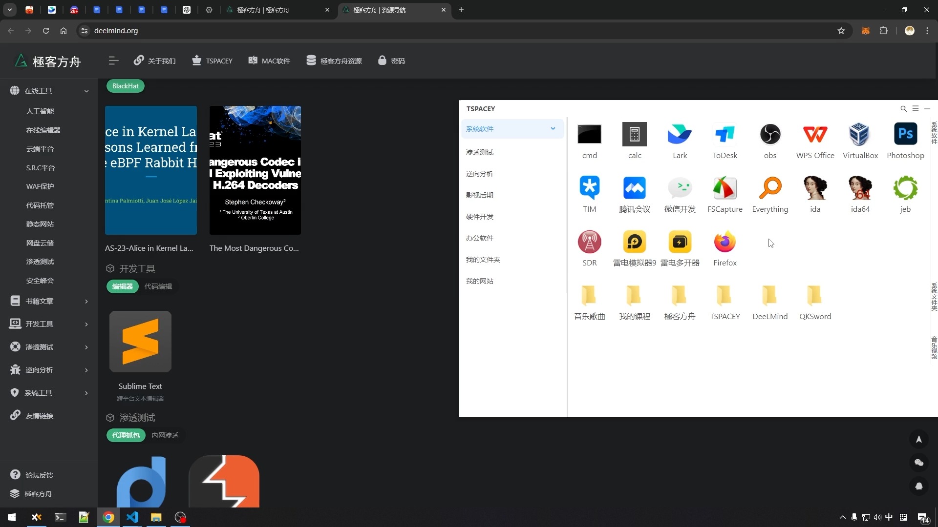Open the obs recording icon
Screen dimensions: 938x527
coord(770,135)
